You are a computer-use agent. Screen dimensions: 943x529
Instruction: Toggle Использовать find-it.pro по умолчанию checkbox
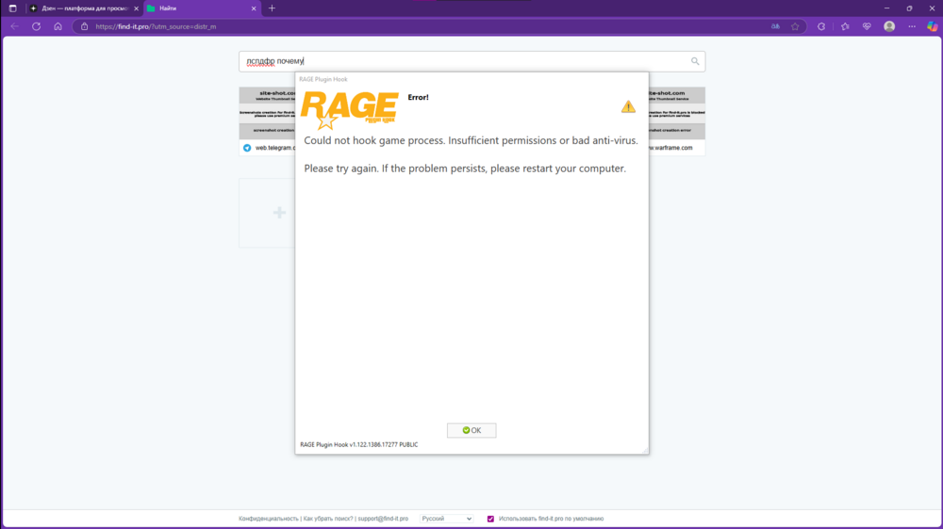click(x=490, y=519)
